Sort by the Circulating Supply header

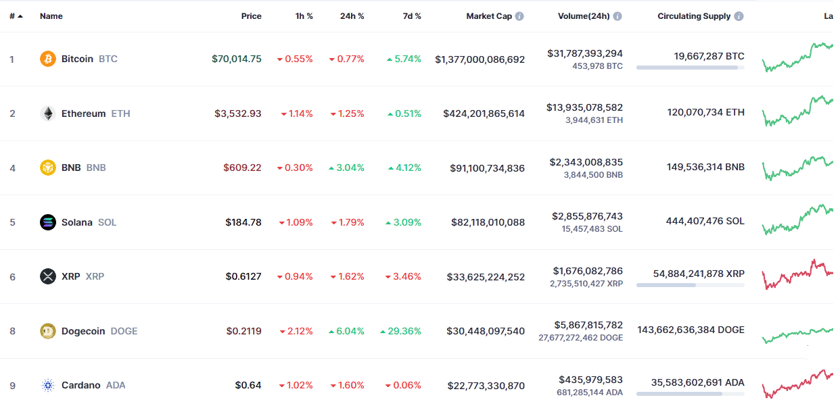click(694, 16)
